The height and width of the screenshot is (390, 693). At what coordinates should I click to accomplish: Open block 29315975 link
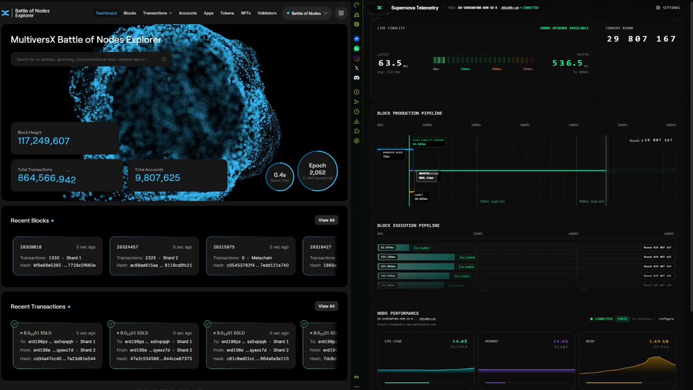(224, 247)
